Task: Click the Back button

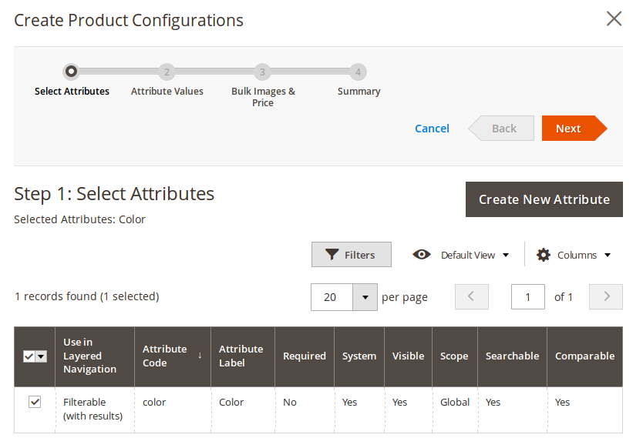Action: coord(501,129)
